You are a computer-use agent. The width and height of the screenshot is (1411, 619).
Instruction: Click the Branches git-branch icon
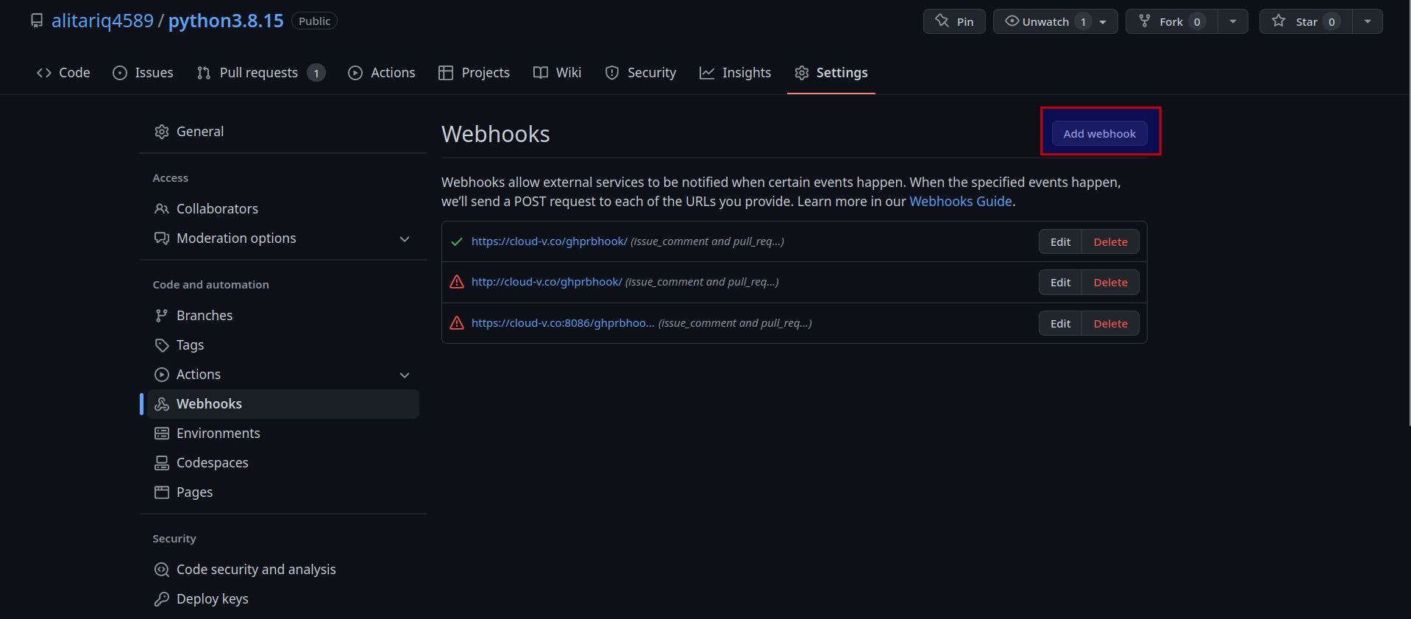point(162,316)
